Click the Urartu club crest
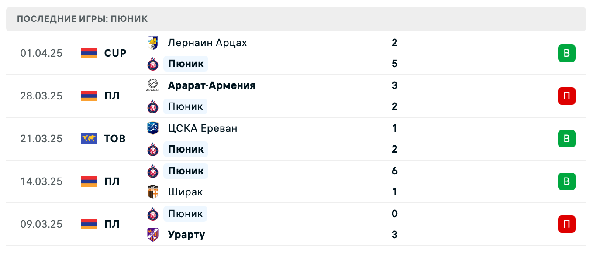The image size is (593, 253). click(x=153, y=235)
